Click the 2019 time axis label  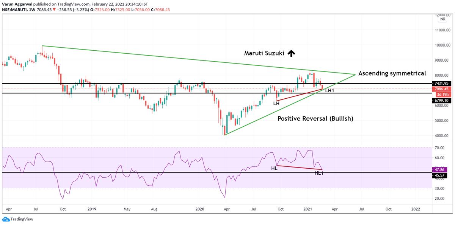(92, 209)
